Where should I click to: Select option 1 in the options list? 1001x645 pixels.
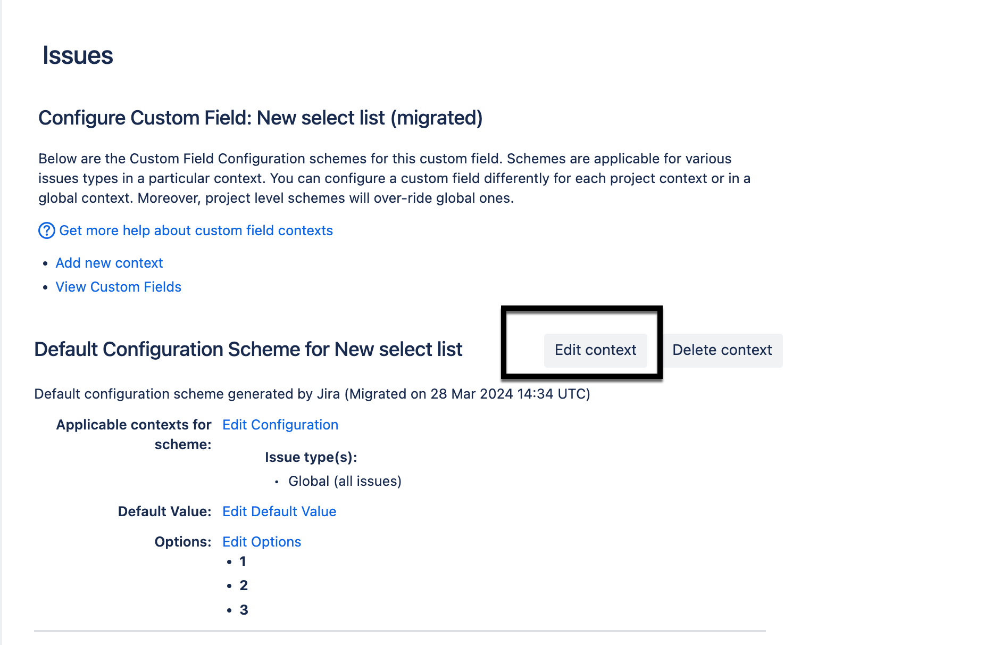243,561
